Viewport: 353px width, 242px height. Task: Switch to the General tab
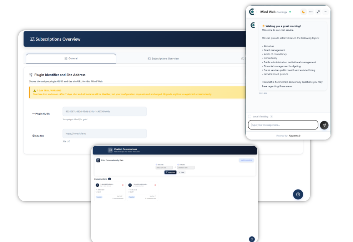tap(71, 59)
